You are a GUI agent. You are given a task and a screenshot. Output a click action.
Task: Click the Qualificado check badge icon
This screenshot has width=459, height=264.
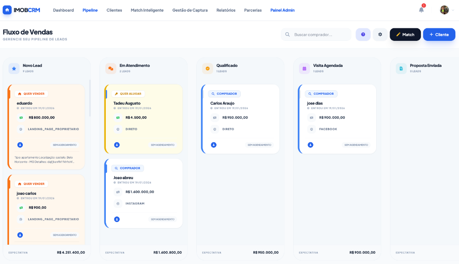(x=208, y=68)
